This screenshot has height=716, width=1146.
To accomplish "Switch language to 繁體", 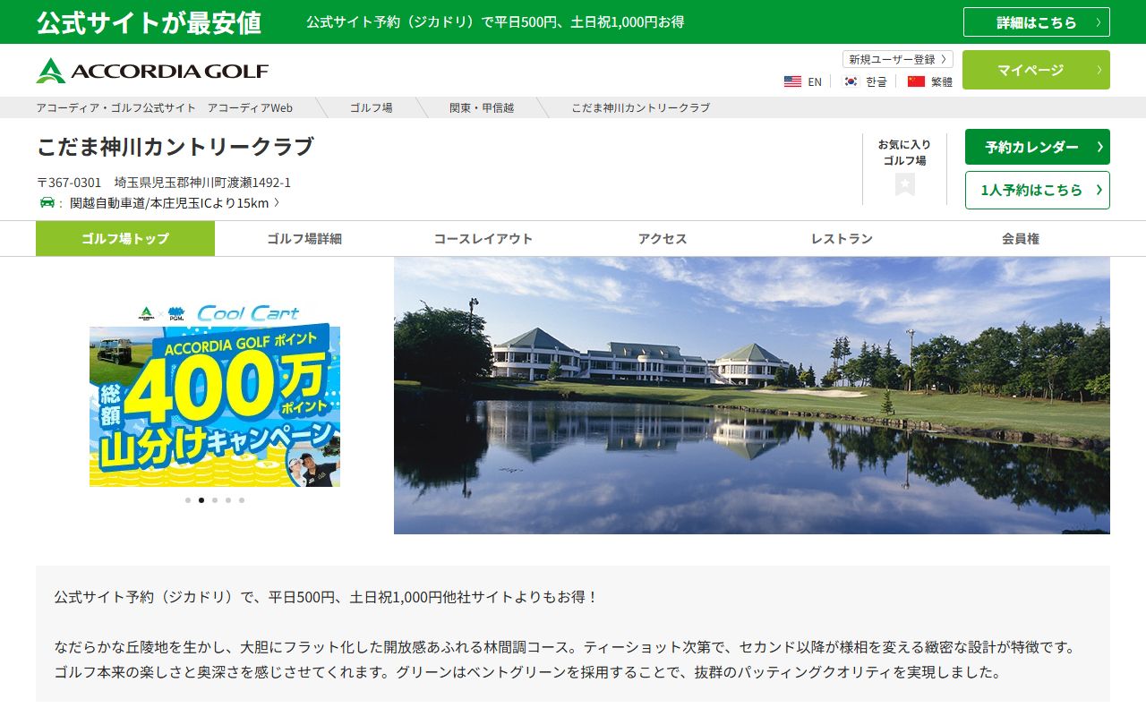I will [x=942, y=81].
